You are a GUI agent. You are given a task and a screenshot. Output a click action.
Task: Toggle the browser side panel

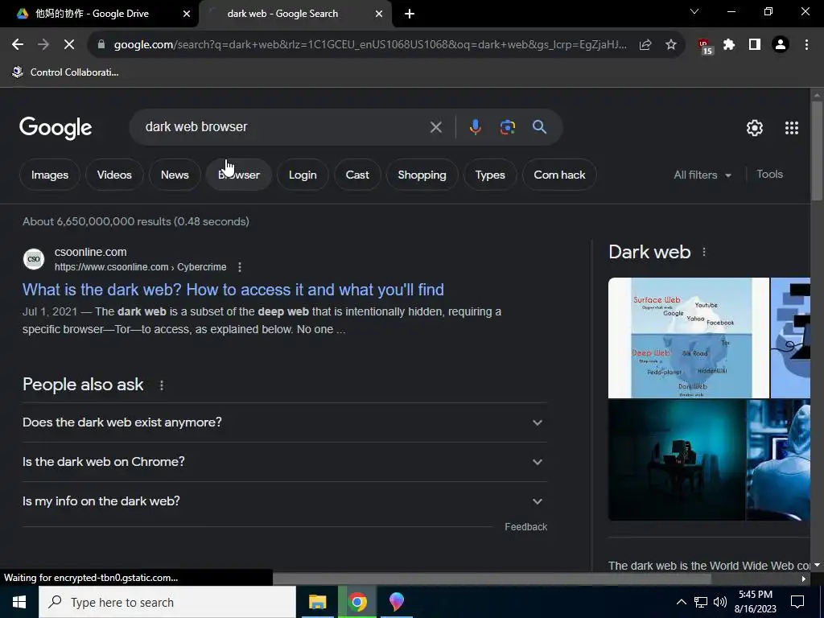coord(755,45)
